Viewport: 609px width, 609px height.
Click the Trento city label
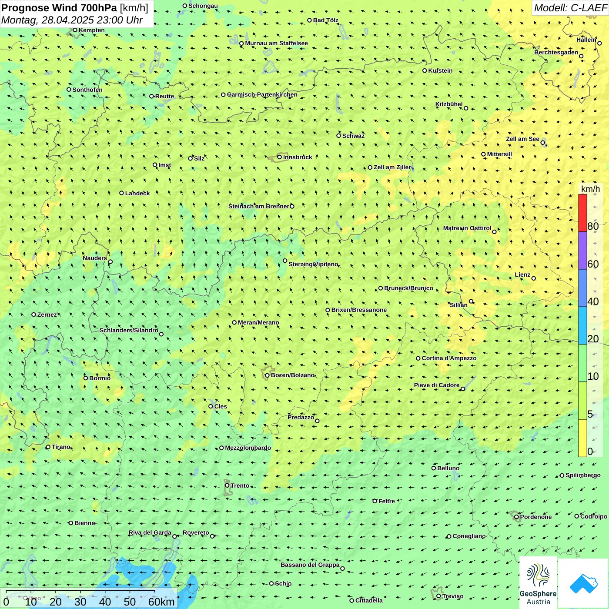pyautogui.click(x=240, y=485)
